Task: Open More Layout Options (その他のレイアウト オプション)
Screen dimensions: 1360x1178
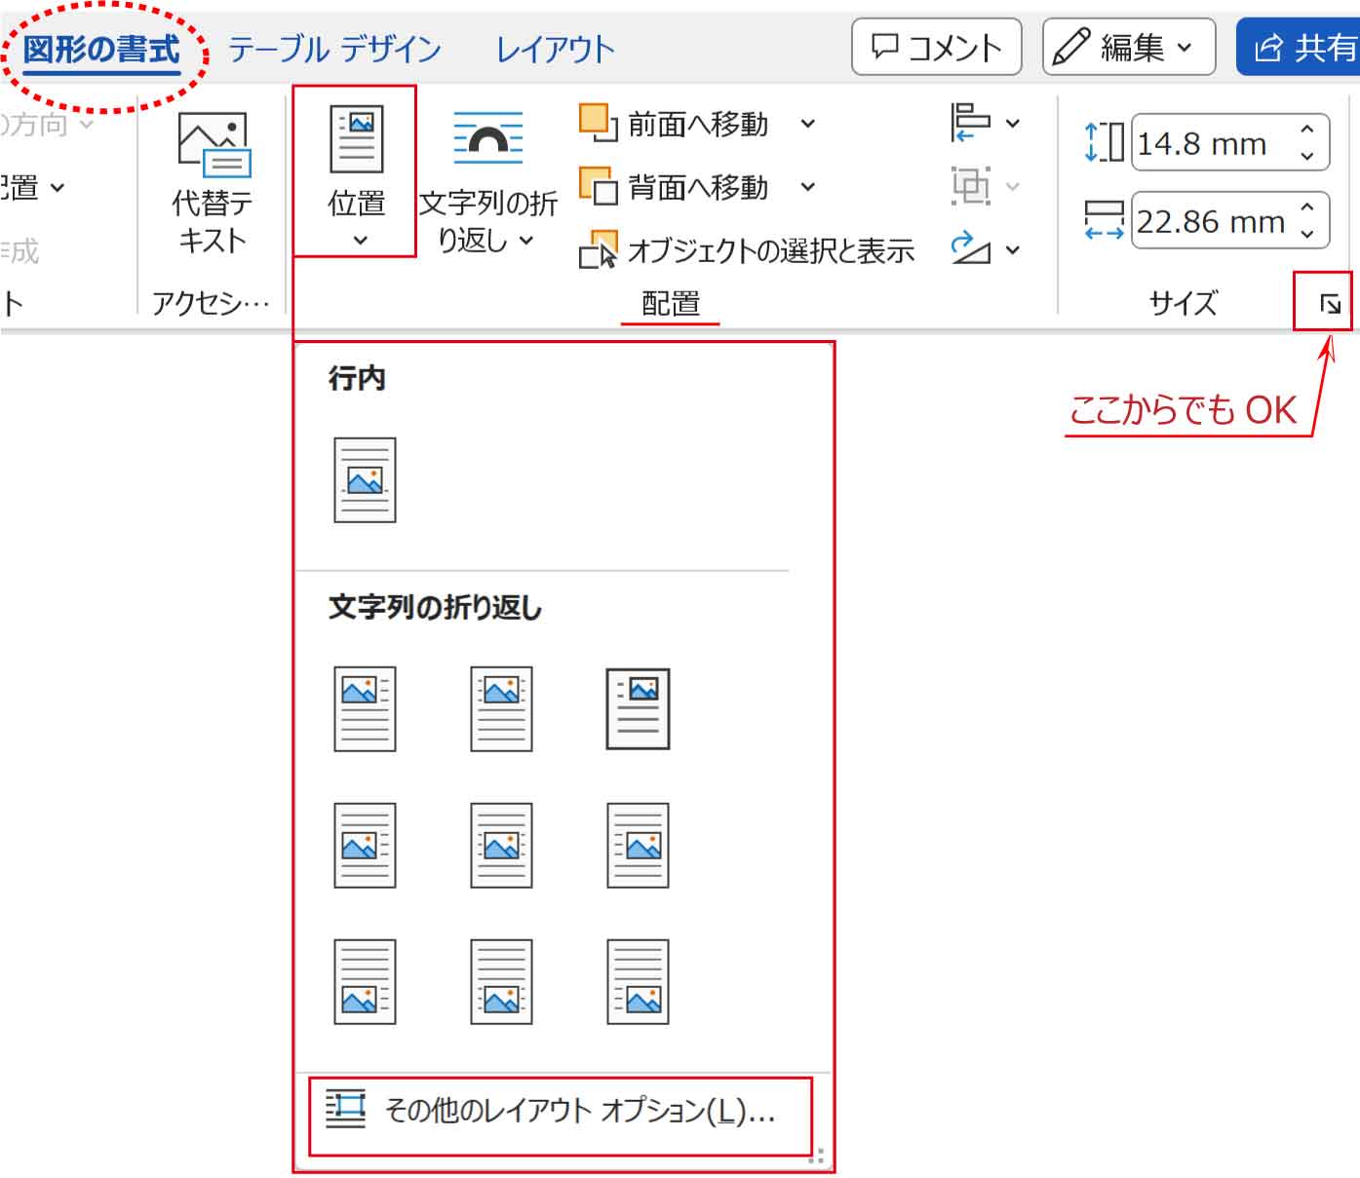Action: click(x=560, y=1111)
